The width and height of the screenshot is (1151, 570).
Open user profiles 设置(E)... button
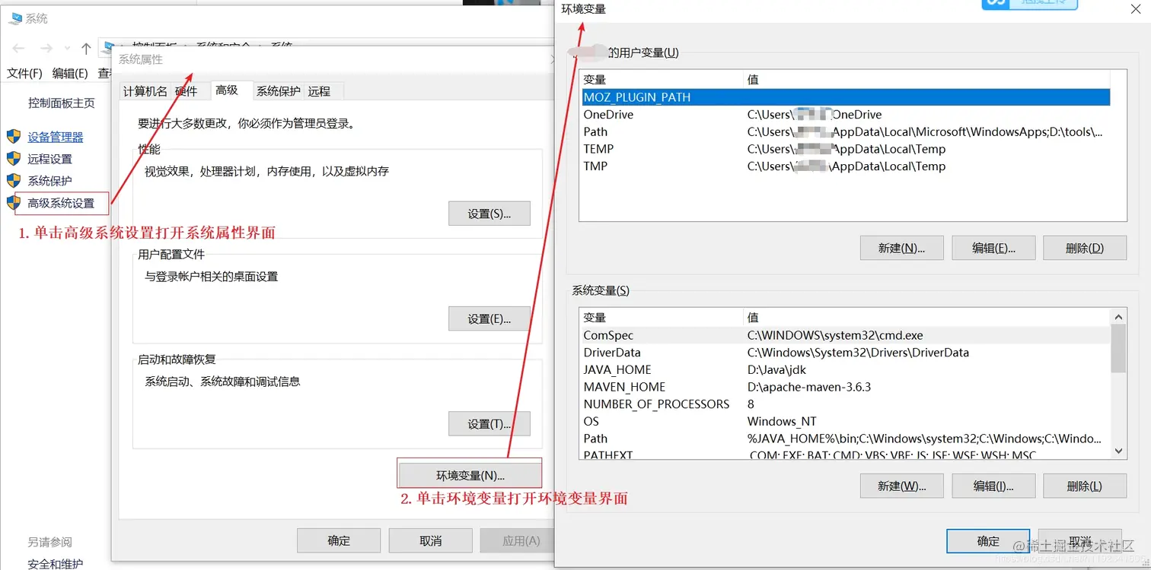tap(489, 319)
